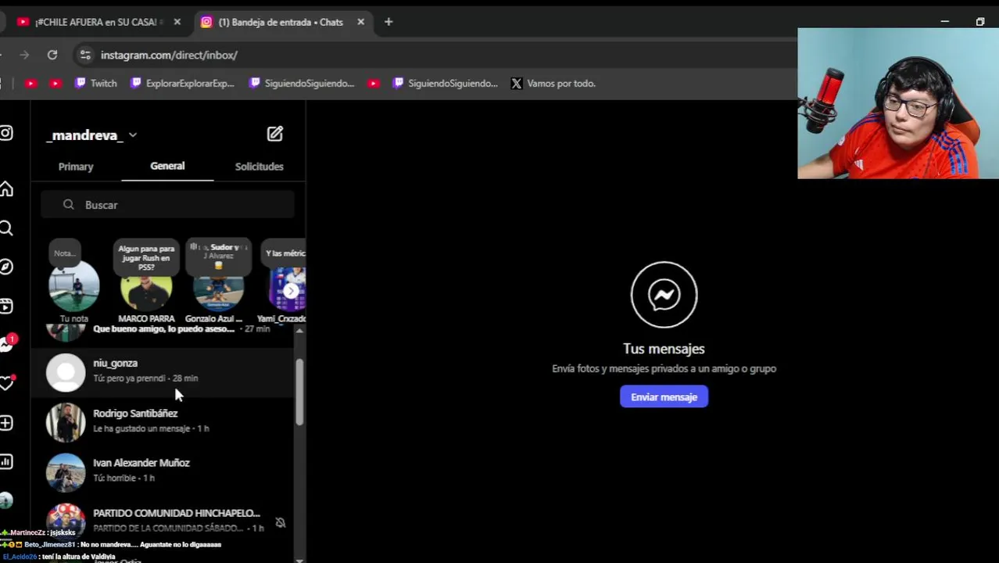999x563 pixels.
Task: Click Ivan Alexander Muñoz profile picture
Action: [66, 472]
